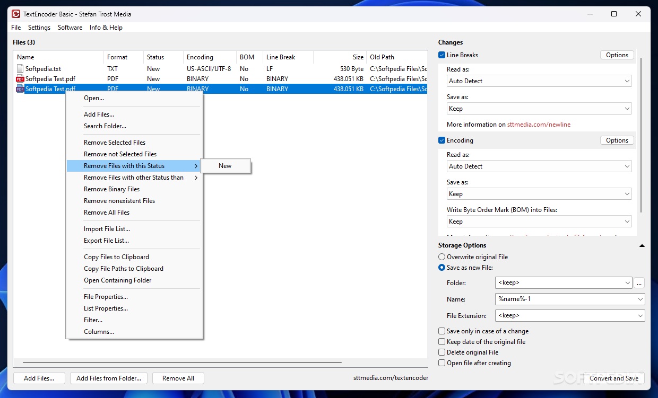The width and height of the screenshot is (658, 398).
Task: Open Line Breaks 'Read as' Auto Detect dropdown
Action: pos(540,81)
